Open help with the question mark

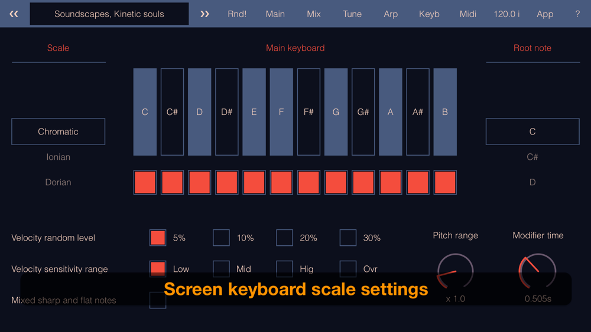coord(577,14)
